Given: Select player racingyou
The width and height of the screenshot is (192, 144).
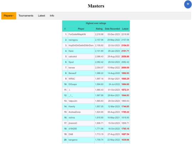Looking at the screenshot, I should point(73,40).
